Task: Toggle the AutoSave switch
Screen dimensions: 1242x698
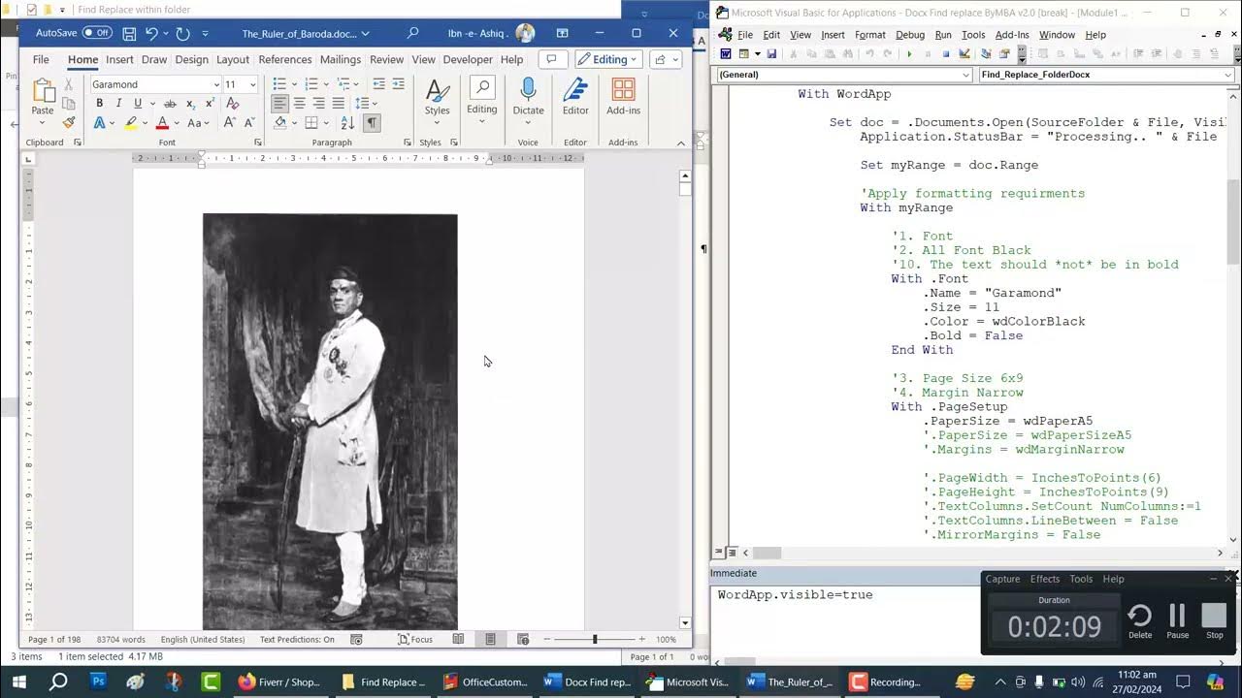Action: point(96,33)
